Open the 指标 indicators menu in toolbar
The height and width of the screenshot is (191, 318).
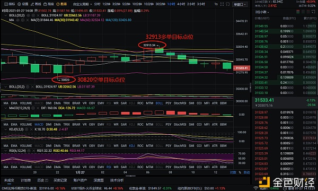[x=10, y=4]
